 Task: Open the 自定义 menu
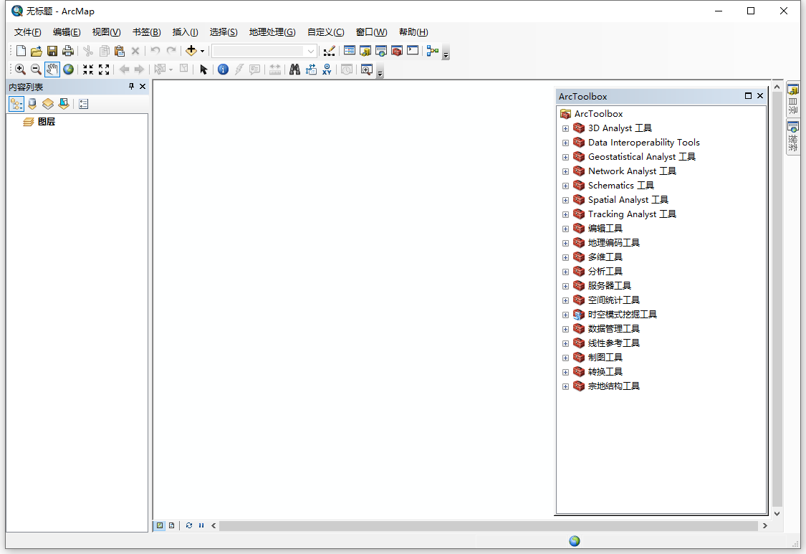[326, 32]
